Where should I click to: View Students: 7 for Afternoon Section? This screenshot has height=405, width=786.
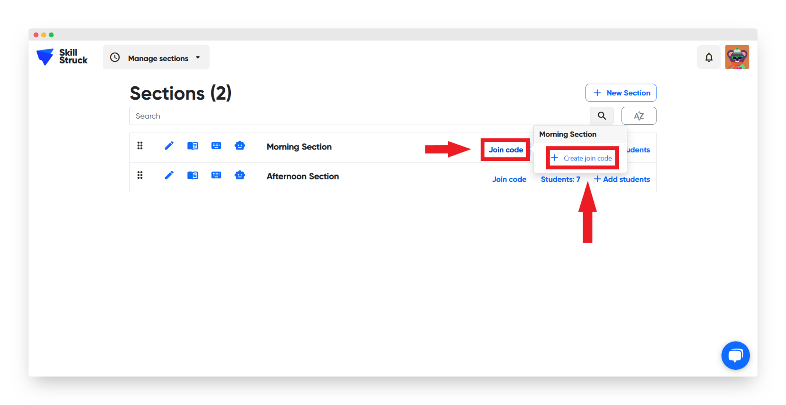(561, 179)
